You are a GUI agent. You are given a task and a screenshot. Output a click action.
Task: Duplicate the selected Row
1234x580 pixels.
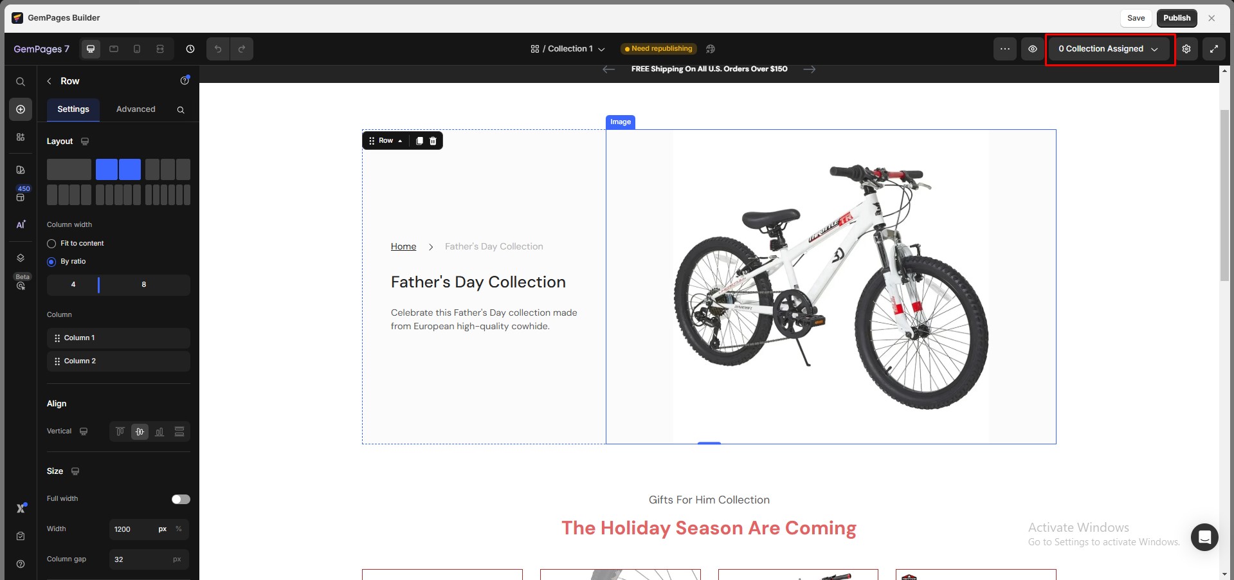(x=419, y=141)
